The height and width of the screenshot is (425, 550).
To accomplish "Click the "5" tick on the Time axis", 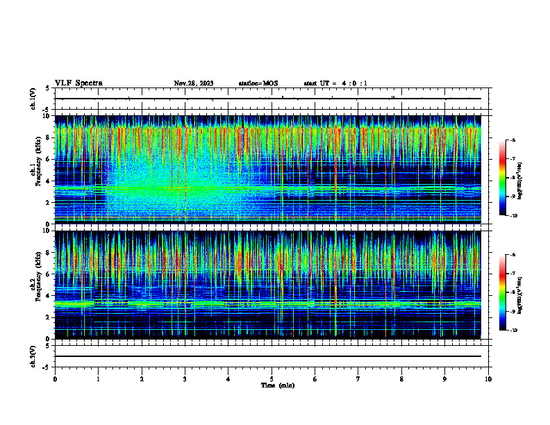I will click(x=272, y=379).
